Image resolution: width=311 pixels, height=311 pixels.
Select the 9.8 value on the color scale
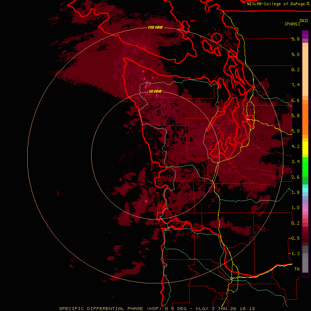[295, 39]
